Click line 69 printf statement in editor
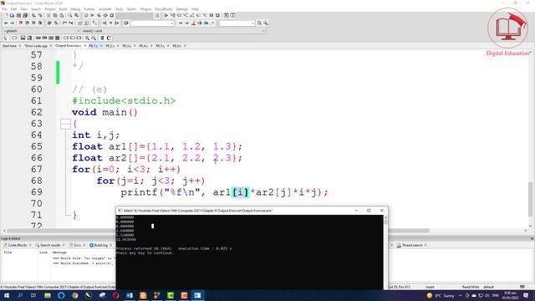This screenshot has height=301, width=535. (x=224, y=192)
